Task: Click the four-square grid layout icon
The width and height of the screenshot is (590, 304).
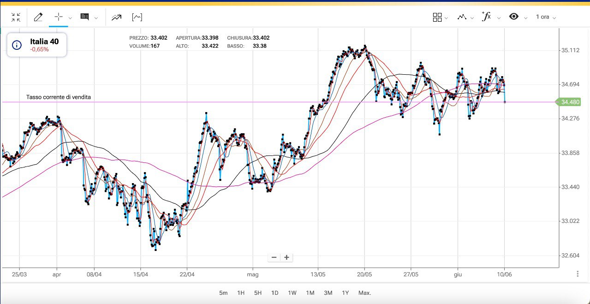Action: click(x=437, y=17)
